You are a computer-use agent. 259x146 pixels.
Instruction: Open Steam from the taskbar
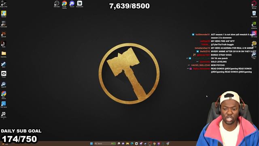pos(145,144)
